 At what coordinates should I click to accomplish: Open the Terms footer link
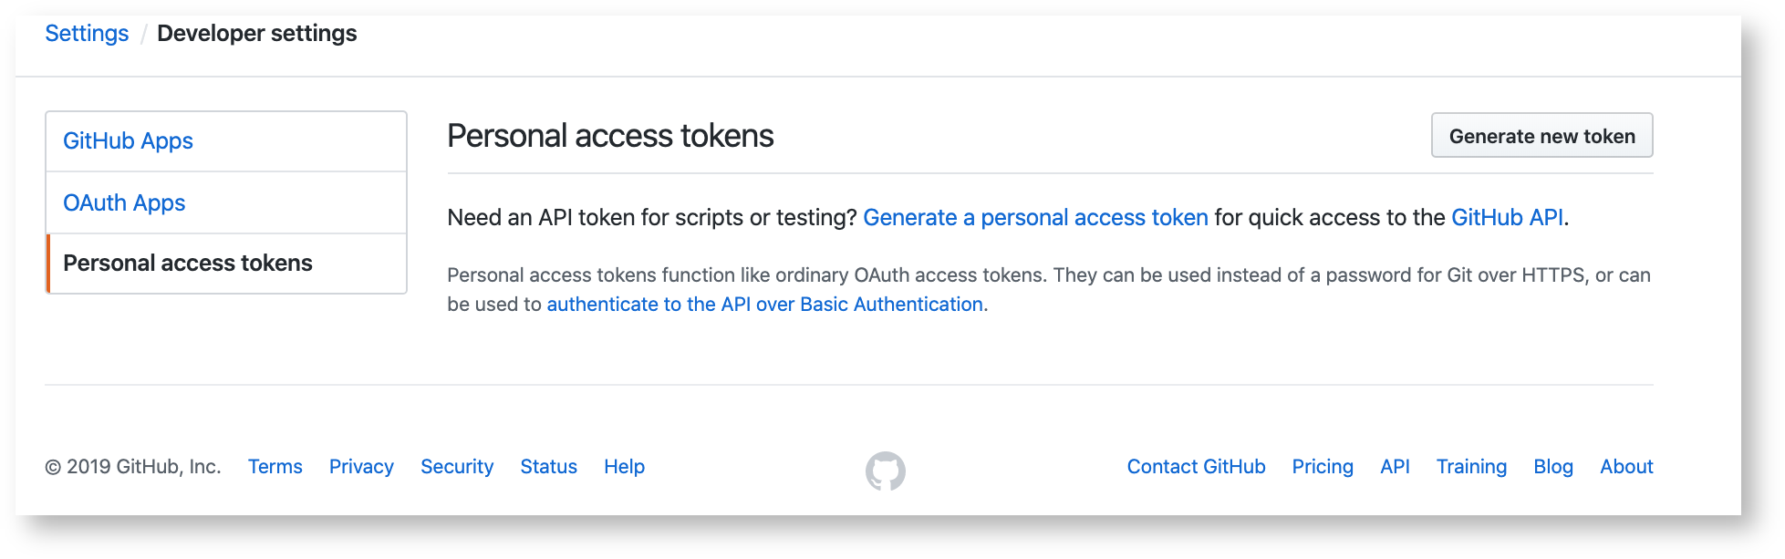(x=275, y=467)
